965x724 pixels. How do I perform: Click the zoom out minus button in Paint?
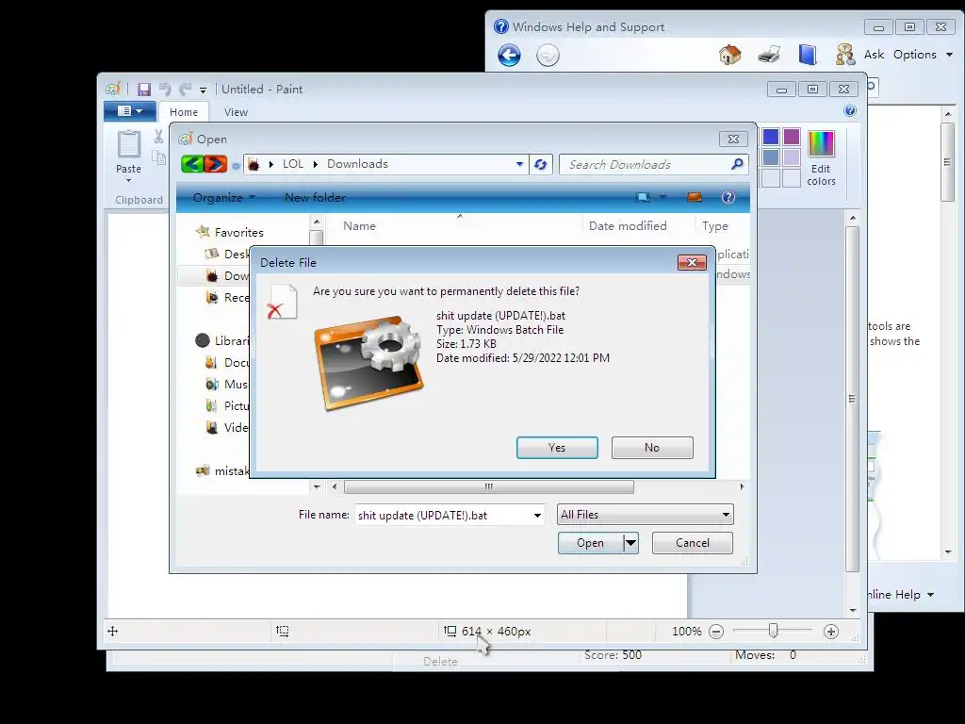(716, 632)
